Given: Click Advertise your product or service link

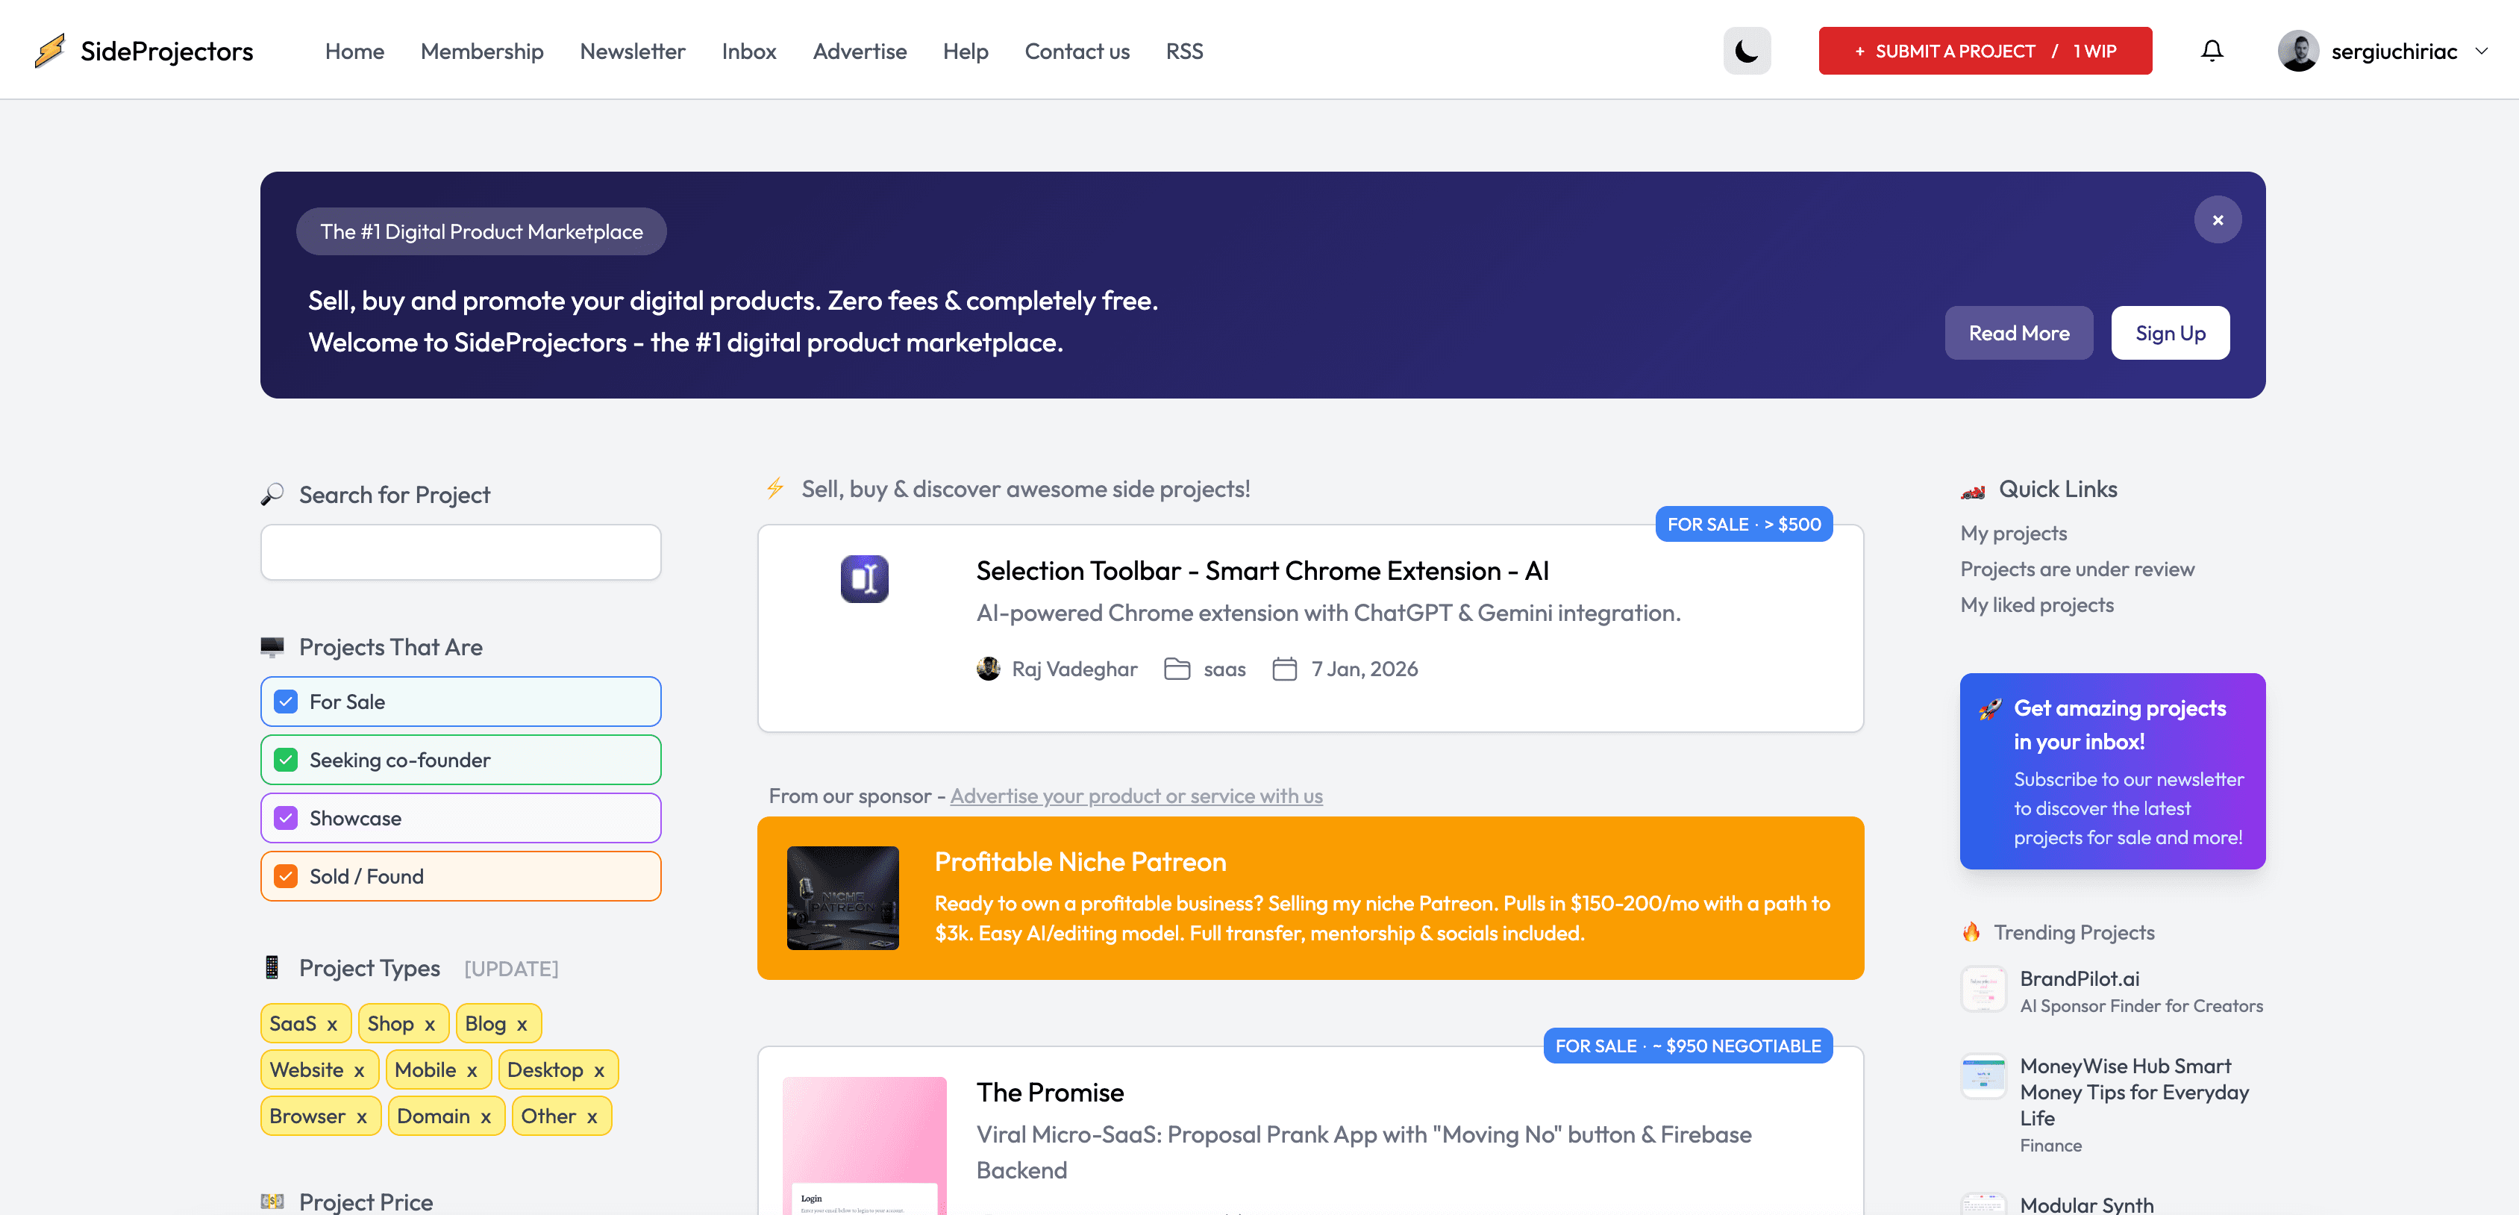Looking at the screenshot, I should pos(1136,796).
